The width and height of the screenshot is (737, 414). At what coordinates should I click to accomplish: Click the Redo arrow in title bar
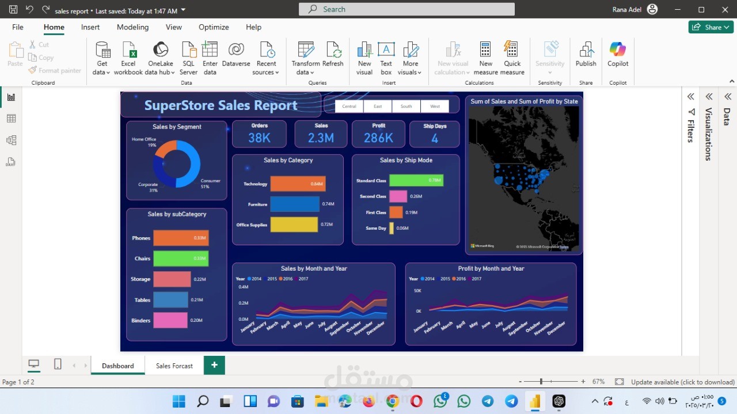45,10
